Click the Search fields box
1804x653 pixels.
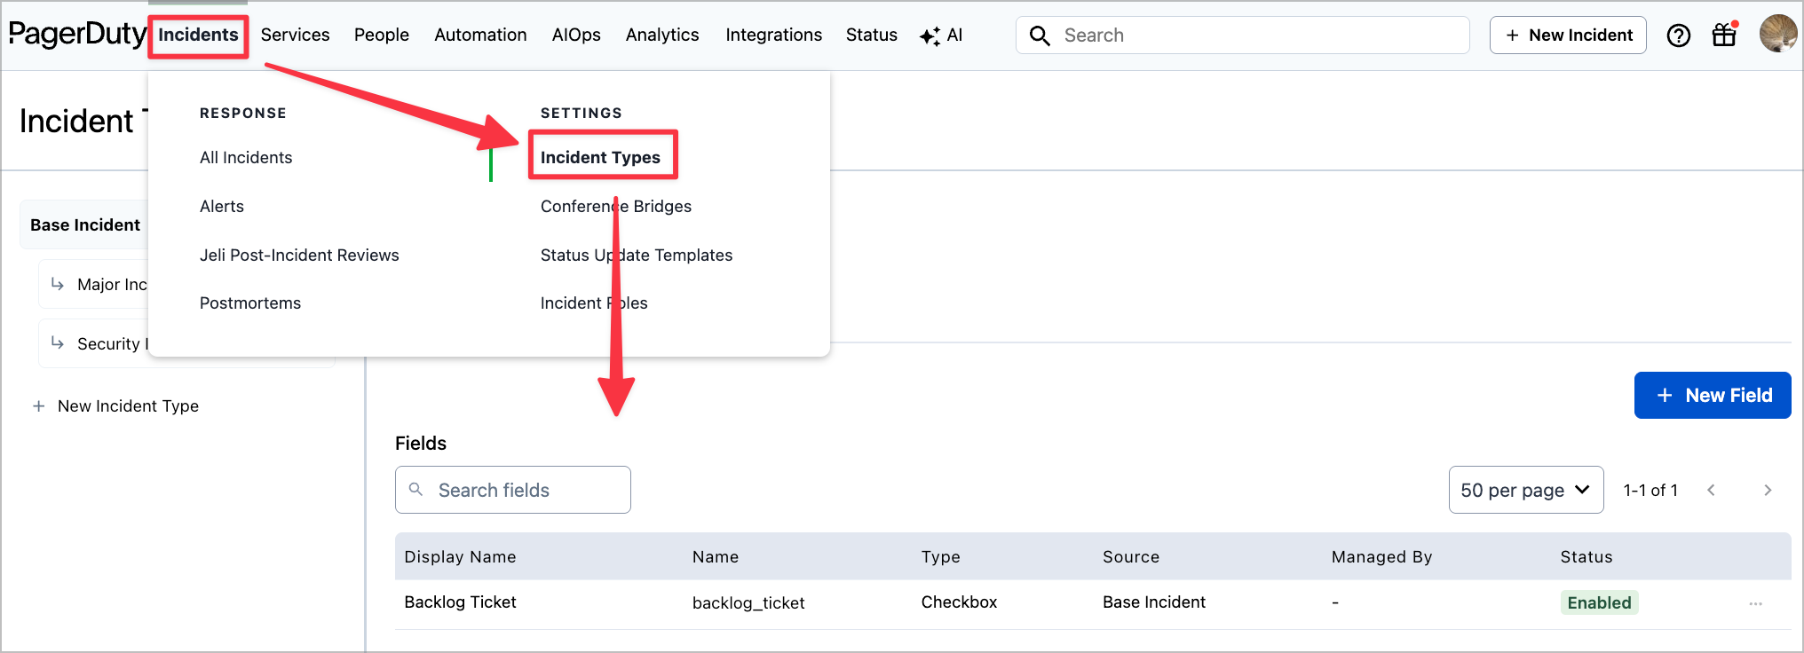pos(513,490)
